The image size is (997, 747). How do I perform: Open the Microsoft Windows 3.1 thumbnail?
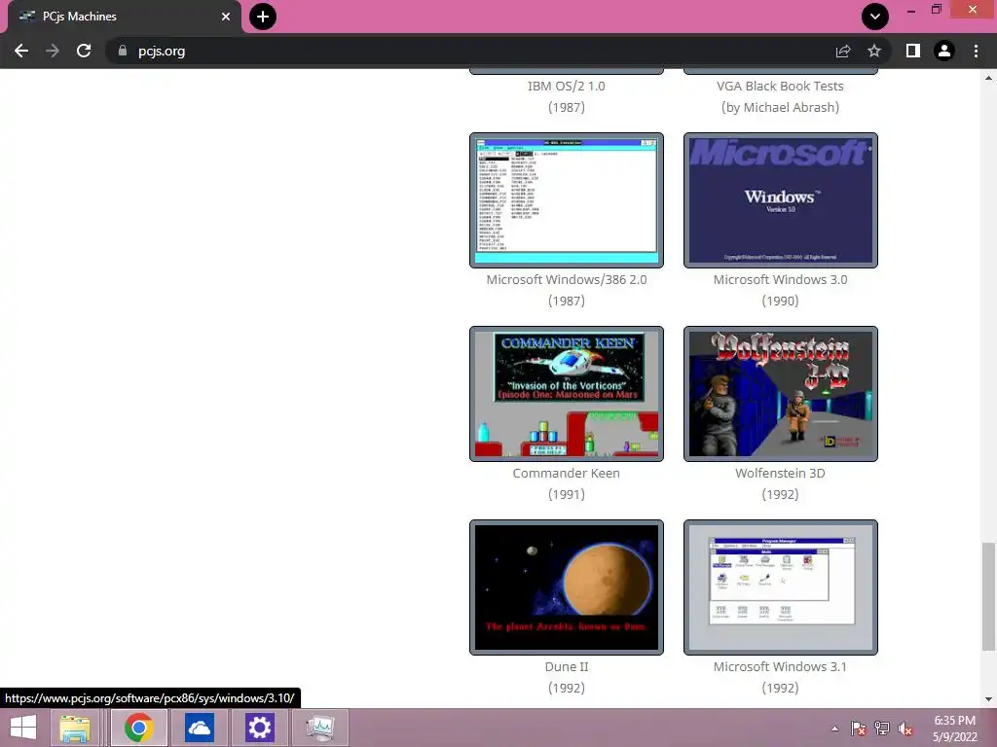pos(781,587)
